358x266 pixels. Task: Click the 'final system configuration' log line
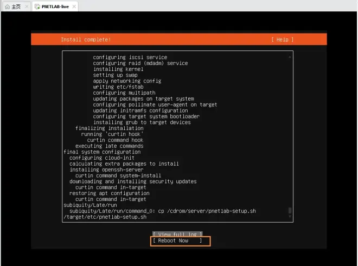click(102, 152)
